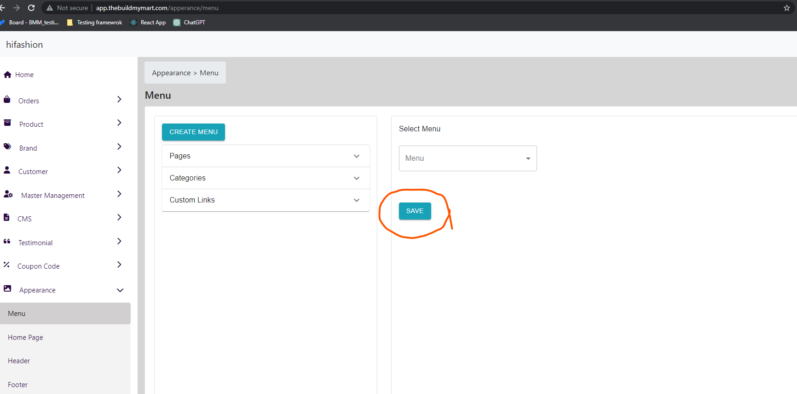
Task: Click the Select Menu label
Action: coord(420,129)
